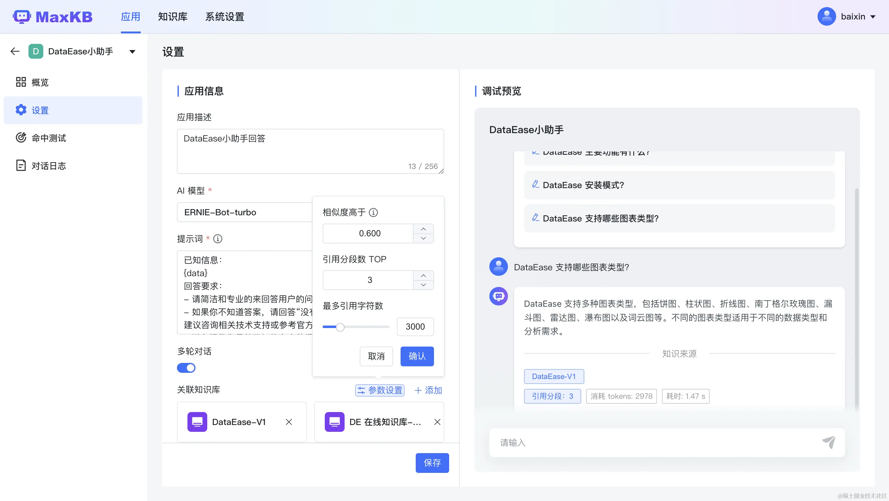Expand the DataEase小助手 application dropdown
This screenshot has height=501, width=889.
[132, 52]
